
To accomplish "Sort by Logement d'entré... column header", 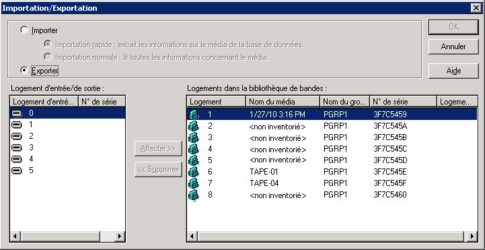I will click(45, 101).
